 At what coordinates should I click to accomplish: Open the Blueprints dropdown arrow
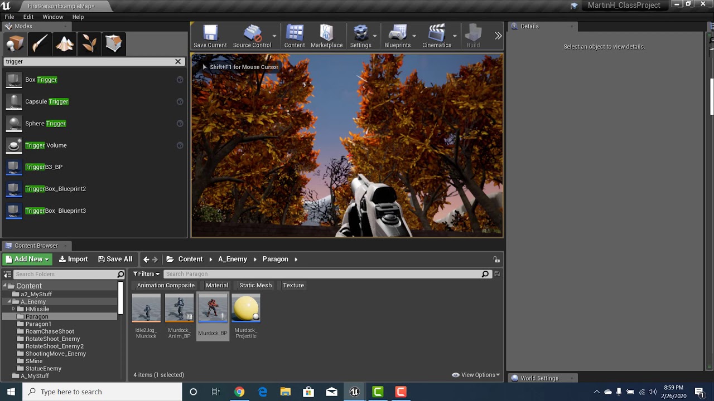click(414, 36)
